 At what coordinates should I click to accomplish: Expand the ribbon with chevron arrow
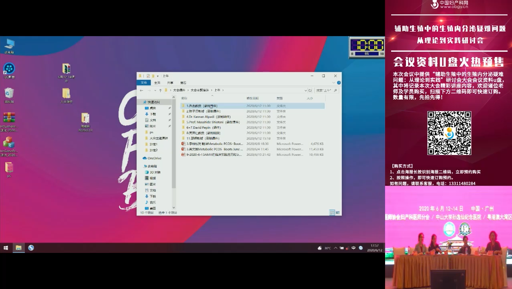coord(335,83)
